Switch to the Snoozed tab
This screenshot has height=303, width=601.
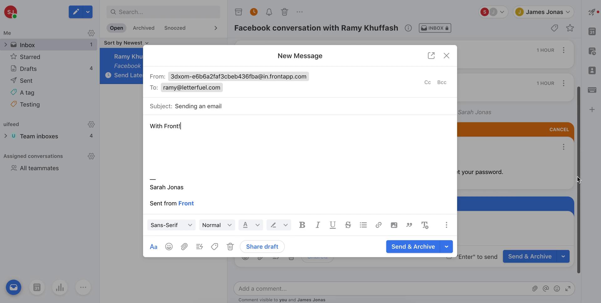175,28
